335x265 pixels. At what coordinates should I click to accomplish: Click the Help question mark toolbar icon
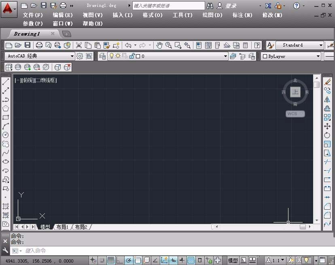point(257,45)
